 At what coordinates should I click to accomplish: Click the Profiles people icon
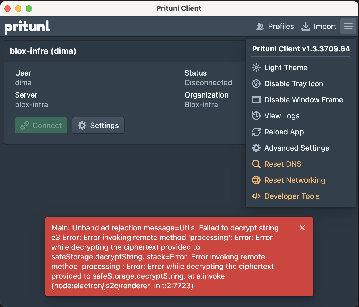click(x=260, y=26)
